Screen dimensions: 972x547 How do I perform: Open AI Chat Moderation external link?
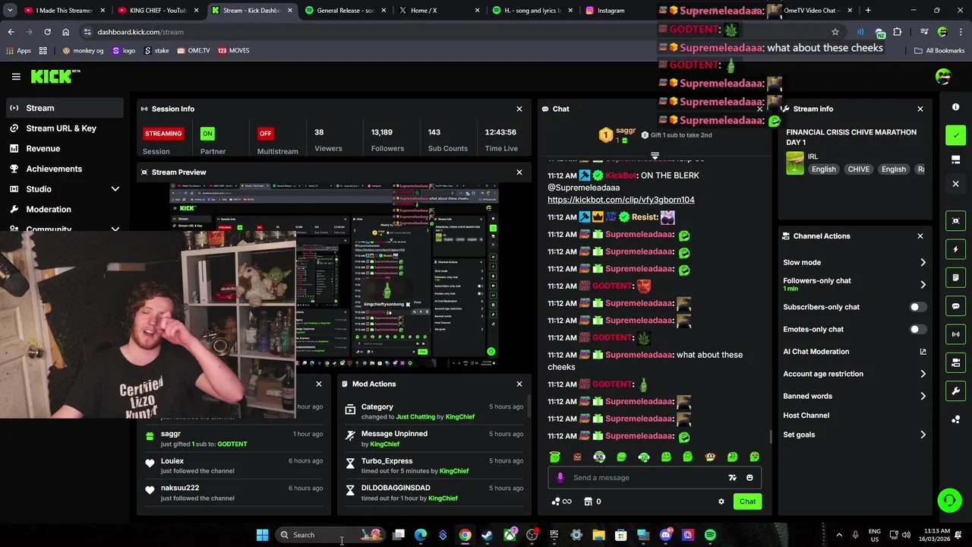pos(923,352)
